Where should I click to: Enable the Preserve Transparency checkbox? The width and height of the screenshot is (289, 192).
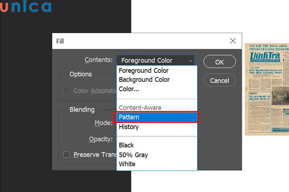point(67,155)
